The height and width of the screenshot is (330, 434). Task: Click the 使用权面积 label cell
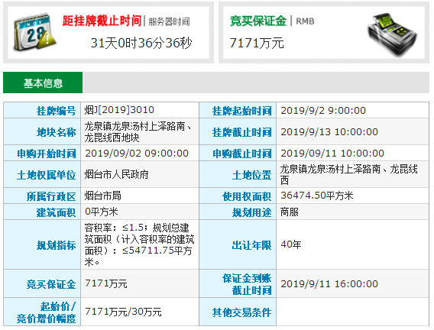238,196
